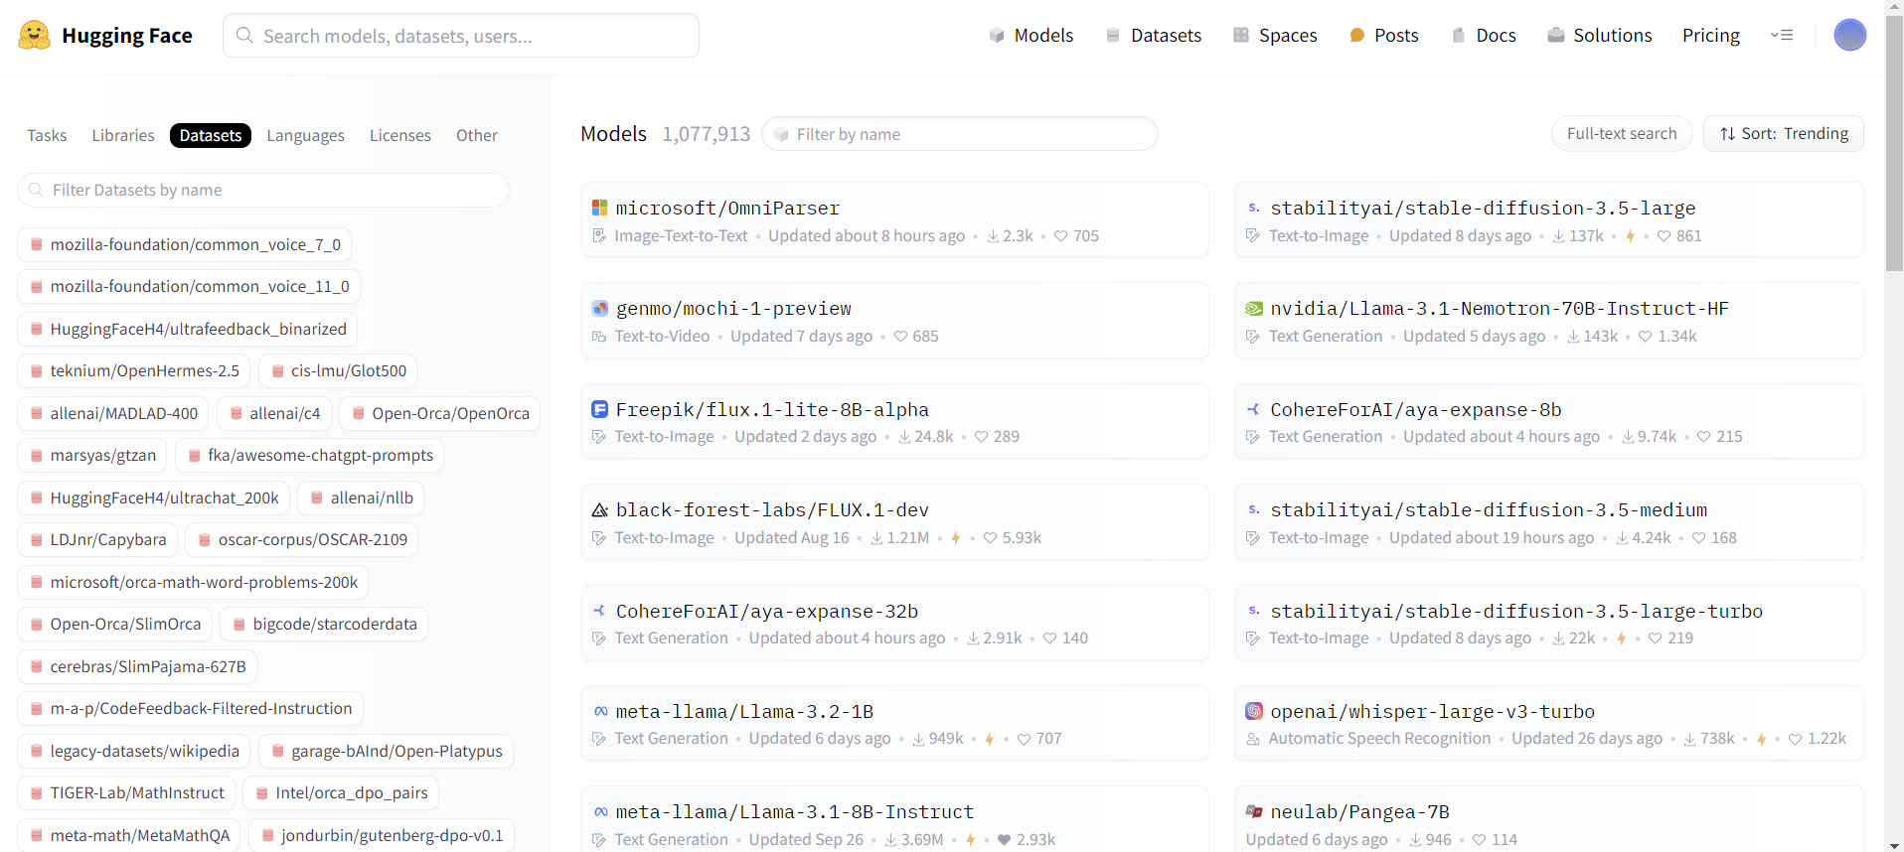Click the Hugging Face emoji logo
This screenshot has height=852, width=1904.
(34, 36)
